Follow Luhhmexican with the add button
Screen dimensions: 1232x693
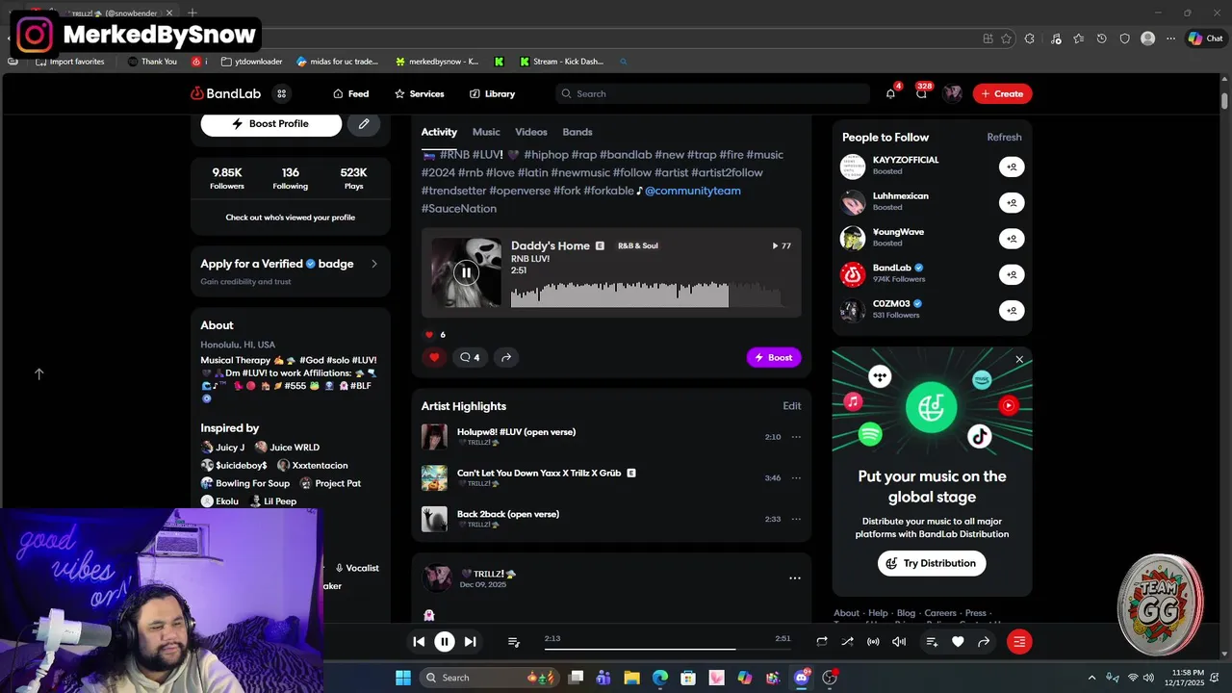coord(1012,202)
